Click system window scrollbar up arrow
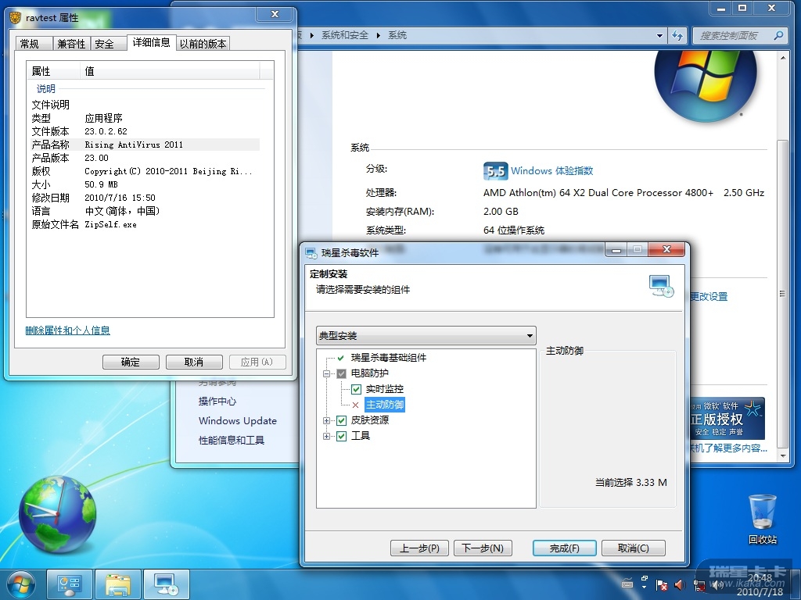 click(782, 58)
